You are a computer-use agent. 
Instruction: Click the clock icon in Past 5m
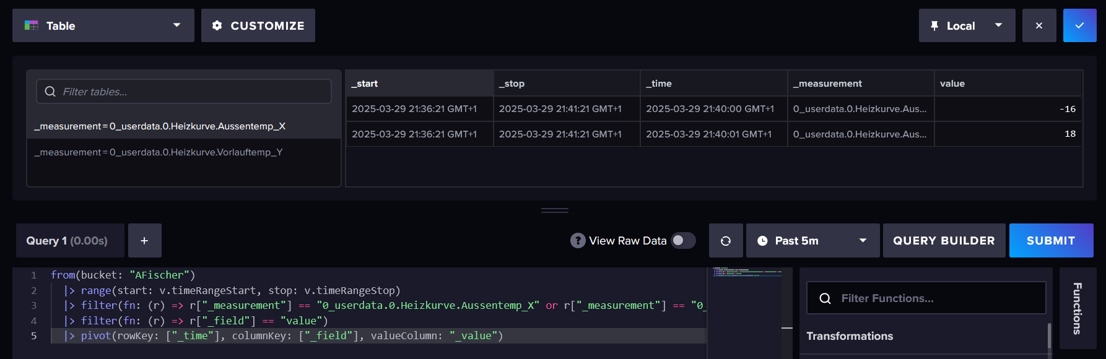coord(762,241)
